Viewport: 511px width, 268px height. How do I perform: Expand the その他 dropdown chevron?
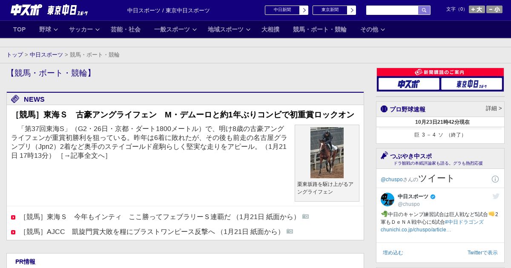[383, 30]
